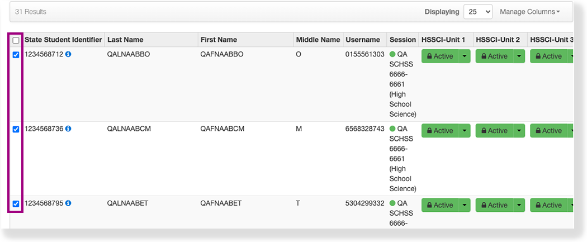Click the Username column header

click(x=363, y=40)
